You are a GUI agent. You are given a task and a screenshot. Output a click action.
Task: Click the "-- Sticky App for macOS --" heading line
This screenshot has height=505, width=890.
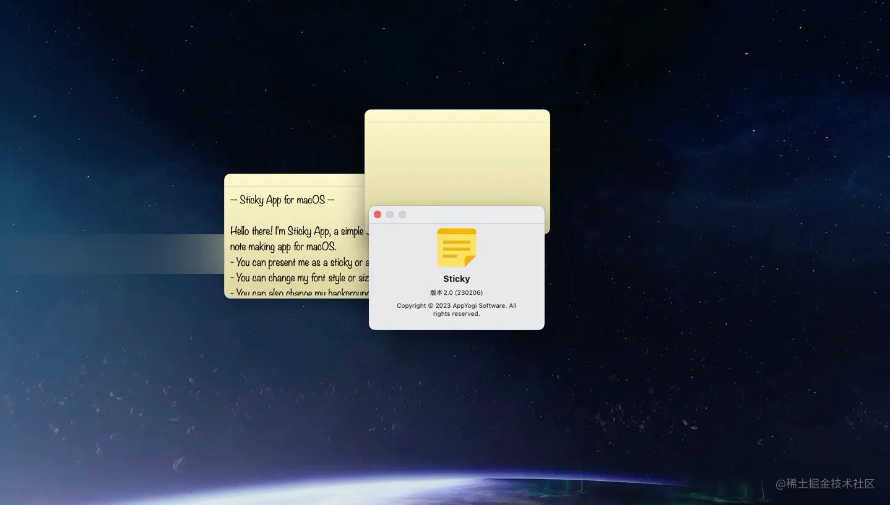[282, 200]
